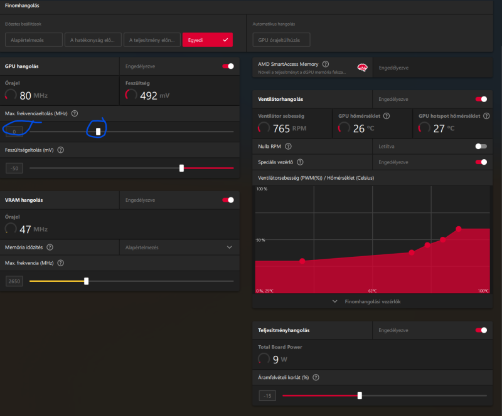The image size is (502, 416).
Task: Click the GPU órajeltúlhúzás auto tuning button
Action: click(281, 40)
